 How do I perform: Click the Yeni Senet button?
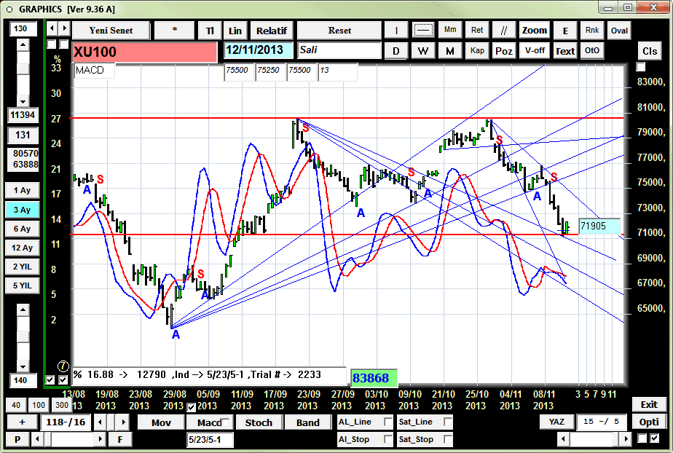click(111, 31)
